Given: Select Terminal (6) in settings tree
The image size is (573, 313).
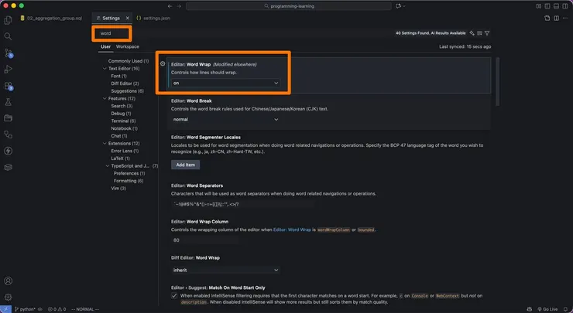Looking at the screenshot, I should [x=123, y=121].
